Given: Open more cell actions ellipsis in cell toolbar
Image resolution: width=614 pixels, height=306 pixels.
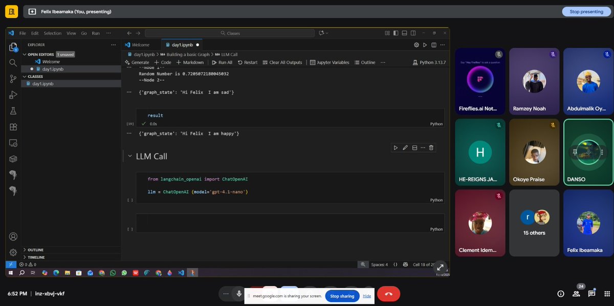Looking at the screenshot, I should pos(423,148).
